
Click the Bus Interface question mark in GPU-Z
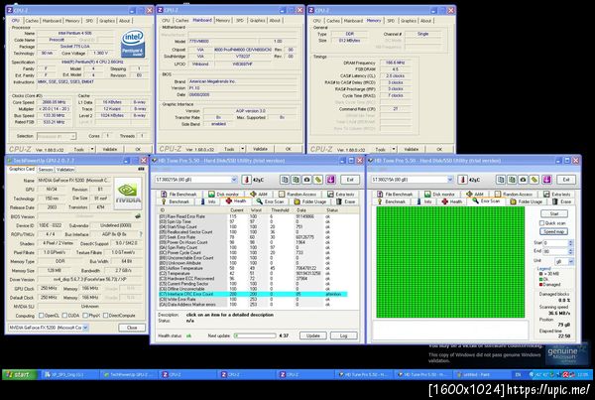(x=141, y=234)
